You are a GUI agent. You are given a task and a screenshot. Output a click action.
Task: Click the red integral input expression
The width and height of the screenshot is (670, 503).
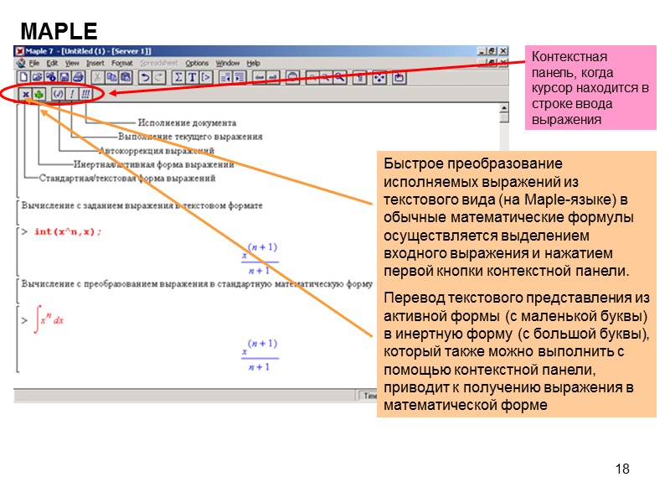[x=49, y=319]
